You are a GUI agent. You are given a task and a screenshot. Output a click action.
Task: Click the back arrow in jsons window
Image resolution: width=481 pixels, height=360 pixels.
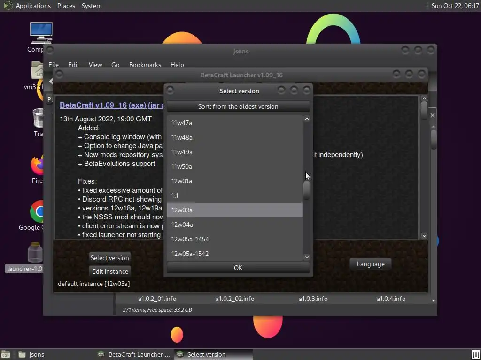tap(51, 81)
